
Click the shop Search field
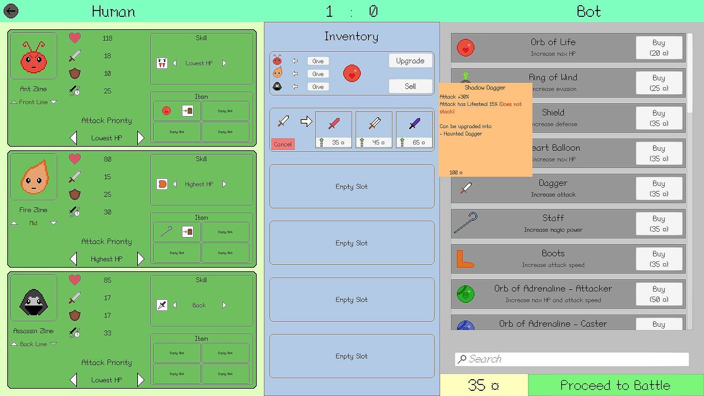572,359
